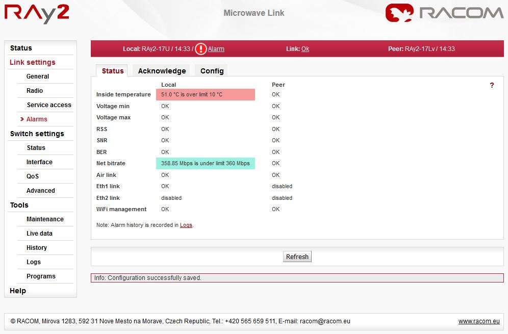This screenshot has width=508, height=334.
Task: Open Programs page
Action: (x=41, y=276)
